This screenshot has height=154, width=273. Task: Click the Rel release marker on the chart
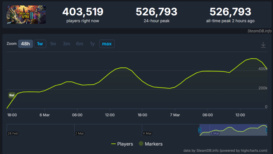click(12, 95)
